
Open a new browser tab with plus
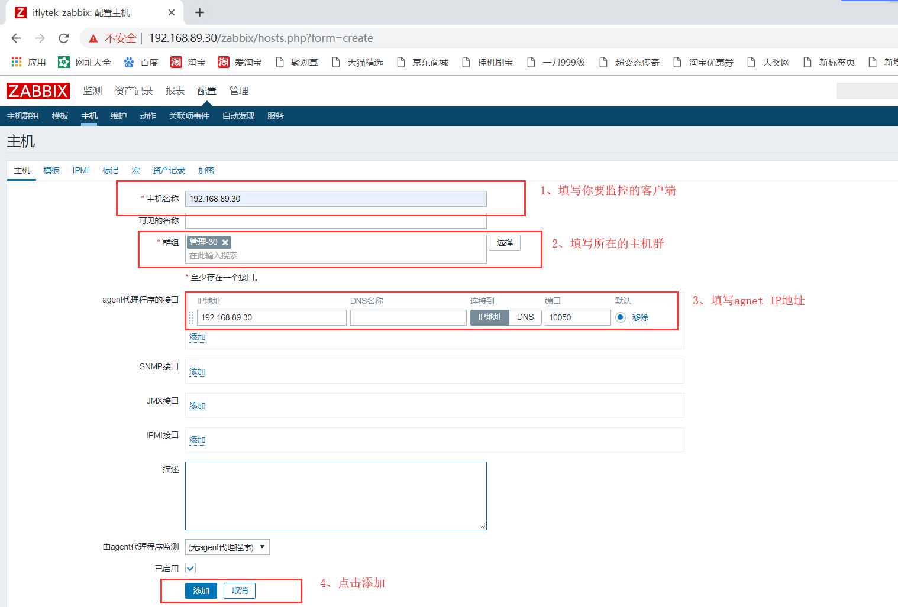(199, 12)
